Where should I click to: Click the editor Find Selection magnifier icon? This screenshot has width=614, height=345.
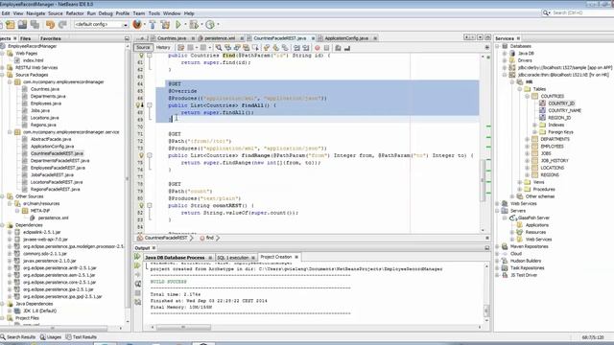(219, 48)
